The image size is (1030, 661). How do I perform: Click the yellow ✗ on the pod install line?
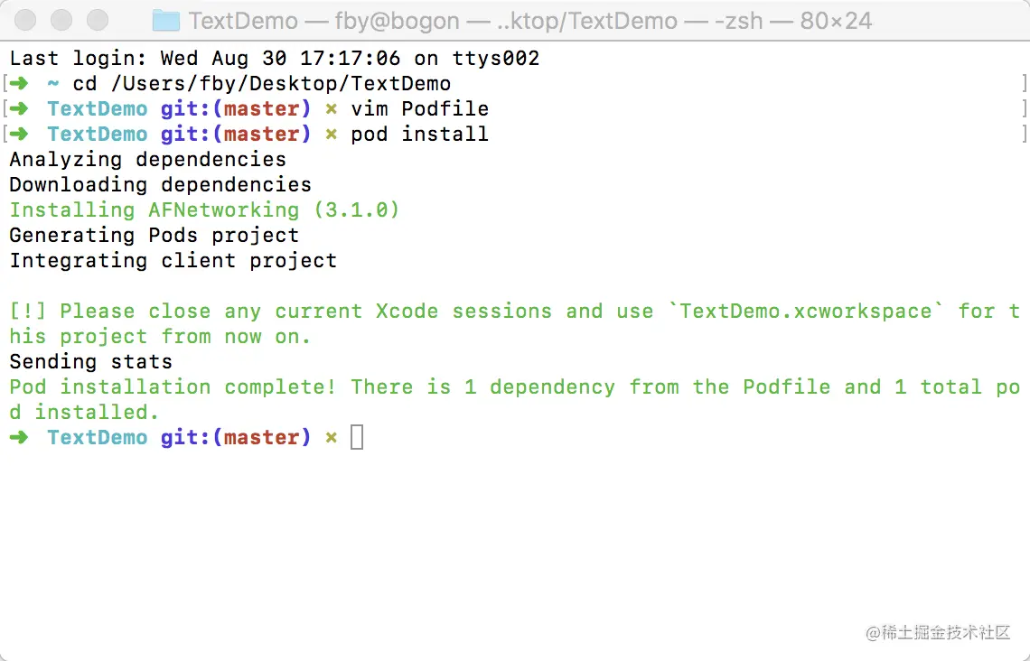click(331, 135)
